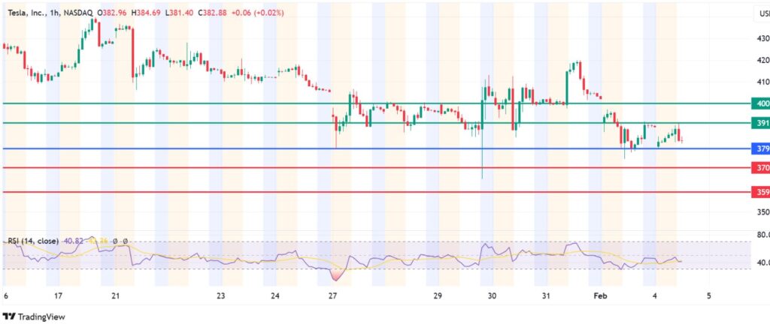Click the red 370 price level label
The width and height of the screenshot is (770, 327).
tap(761, 168)
